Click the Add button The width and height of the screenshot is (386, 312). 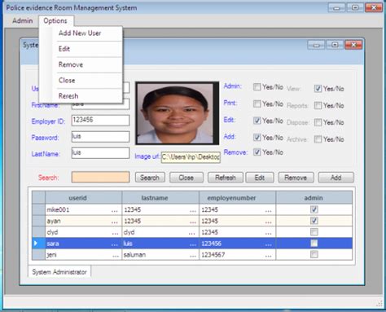pos(336,178)
